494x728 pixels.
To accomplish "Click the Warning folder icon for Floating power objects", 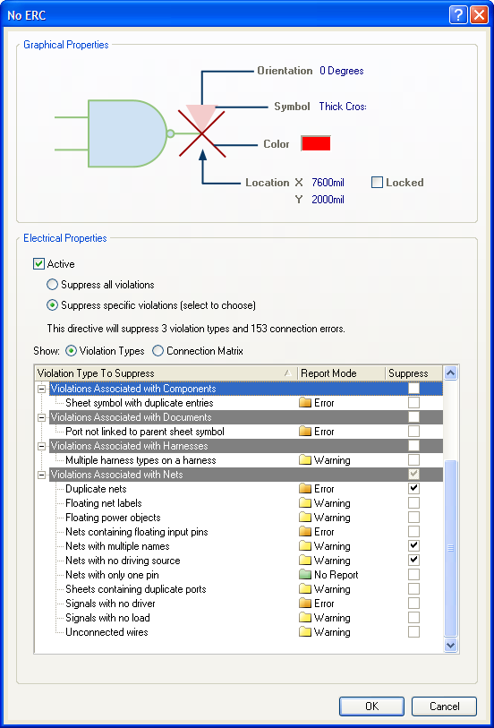I will click(305, 518).
